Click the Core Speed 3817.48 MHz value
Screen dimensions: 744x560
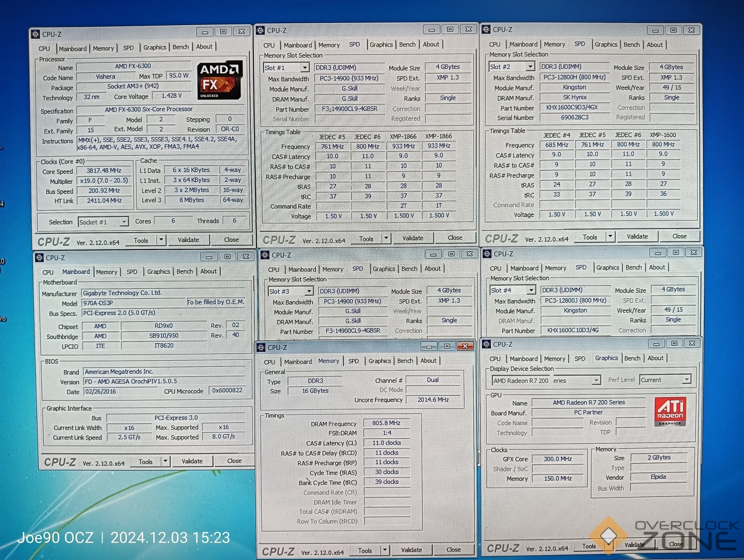(x=104, y=171)
